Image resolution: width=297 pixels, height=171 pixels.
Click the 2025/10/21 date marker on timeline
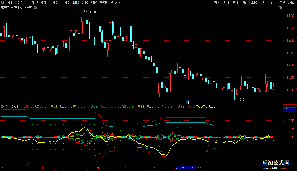tap(186, 168)
